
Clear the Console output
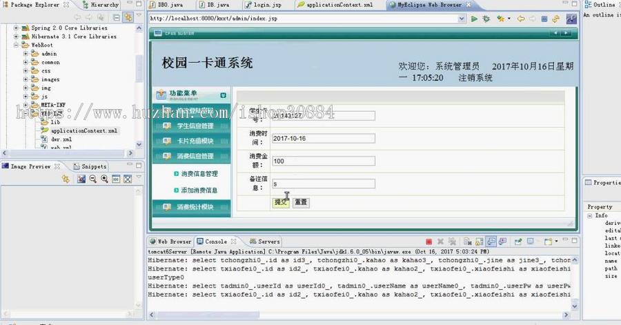click(x=468, y=242)
